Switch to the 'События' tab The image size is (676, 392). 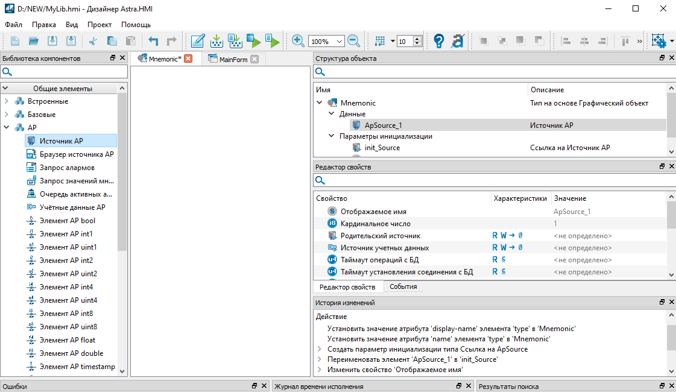(x=403, y=287)
